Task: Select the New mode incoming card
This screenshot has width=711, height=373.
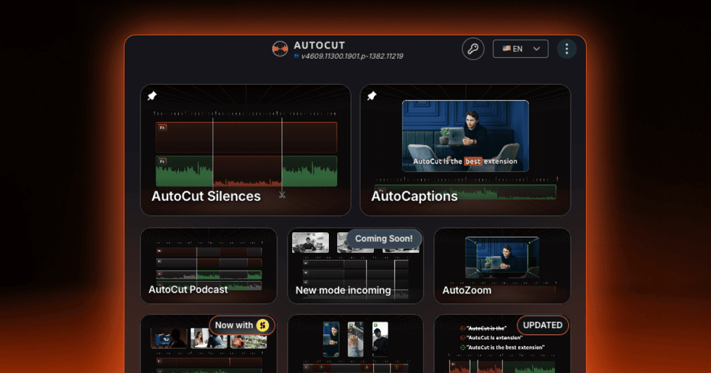Action: [x=355, y=266]
